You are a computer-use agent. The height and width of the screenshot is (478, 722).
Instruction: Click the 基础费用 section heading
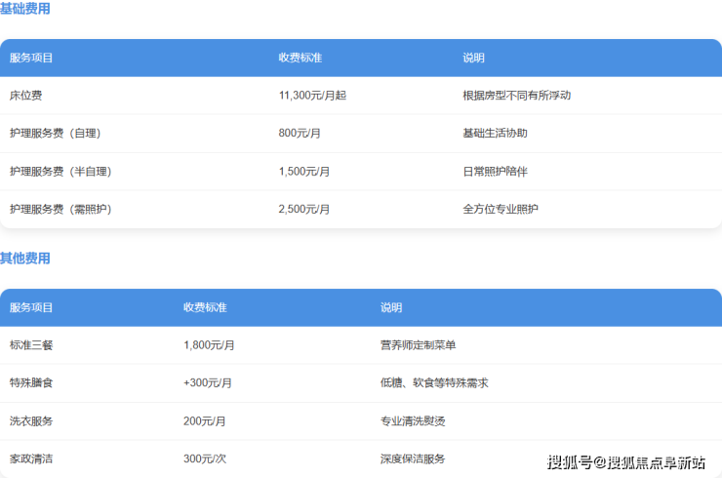25,9
